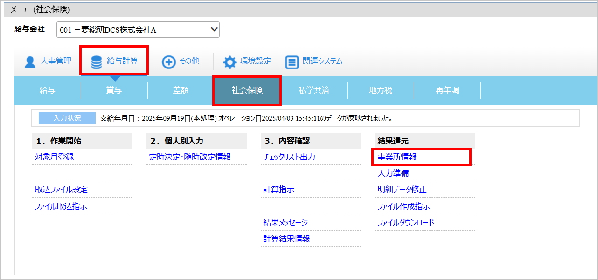Open the 環境設定 menu label
This screenshot has height=280, width=598.
click(256, 61)
